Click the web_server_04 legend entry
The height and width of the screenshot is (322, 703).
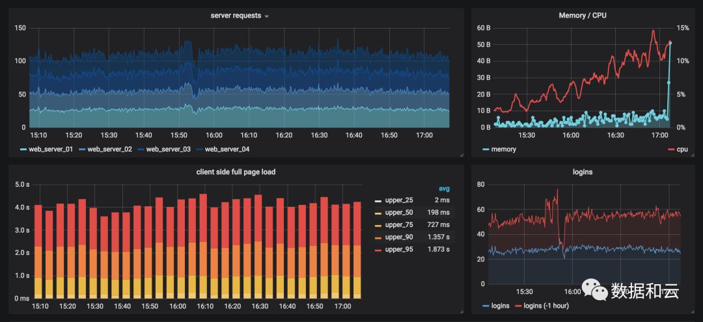coord(223,149)
